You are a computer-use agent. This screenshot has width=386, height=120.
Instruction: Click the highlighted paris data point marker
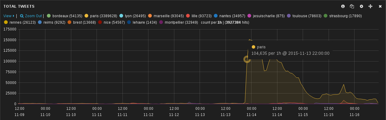click(247, 59)
